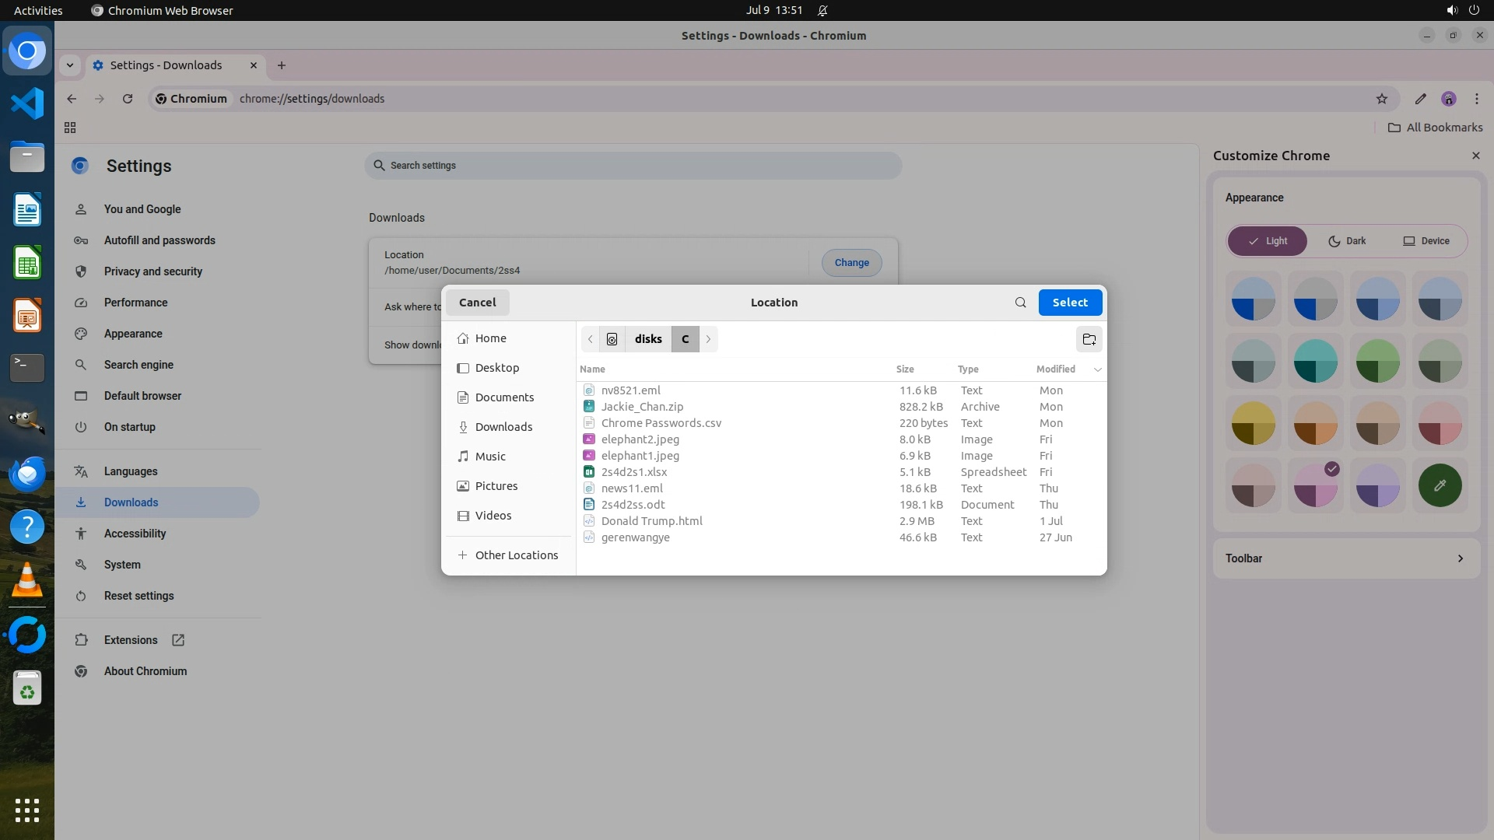
Task: Click the search icon in Location dialog
Action: (1020, 303)
